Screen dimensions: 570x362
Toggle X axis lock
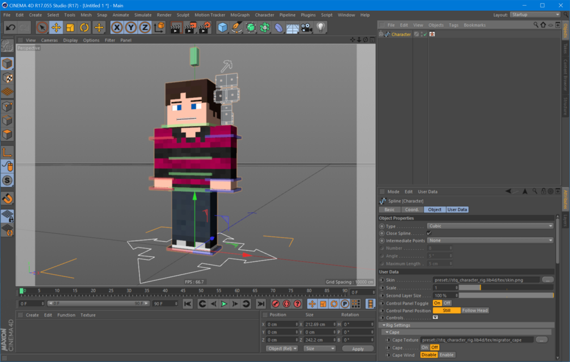(x=116, y=27)
